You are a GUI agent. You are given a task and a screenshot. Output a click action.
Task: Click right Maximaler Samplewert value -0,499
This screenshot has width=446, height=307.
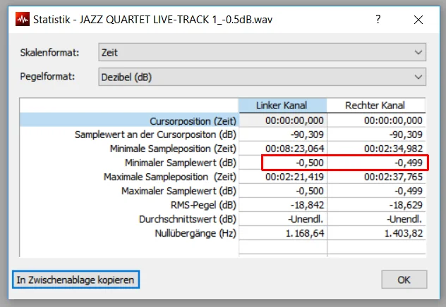coord(376,191)
